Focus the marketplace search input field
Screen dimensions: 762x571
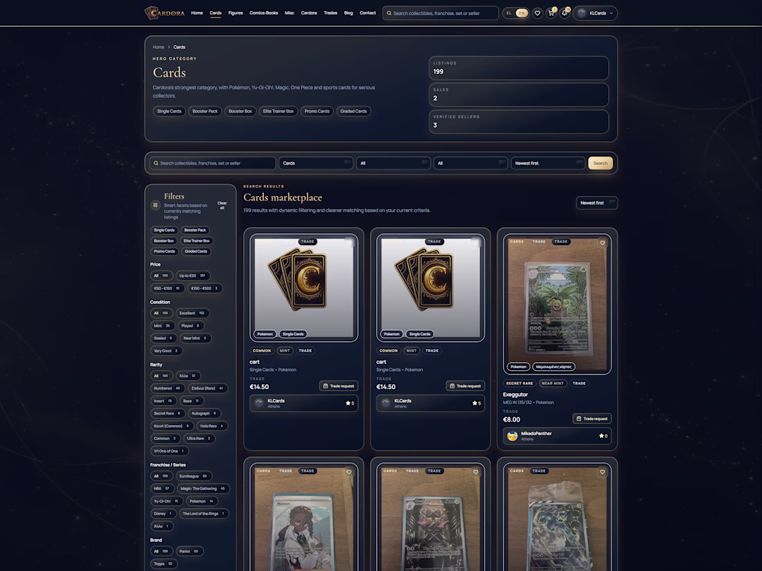[x=213, y=163]
